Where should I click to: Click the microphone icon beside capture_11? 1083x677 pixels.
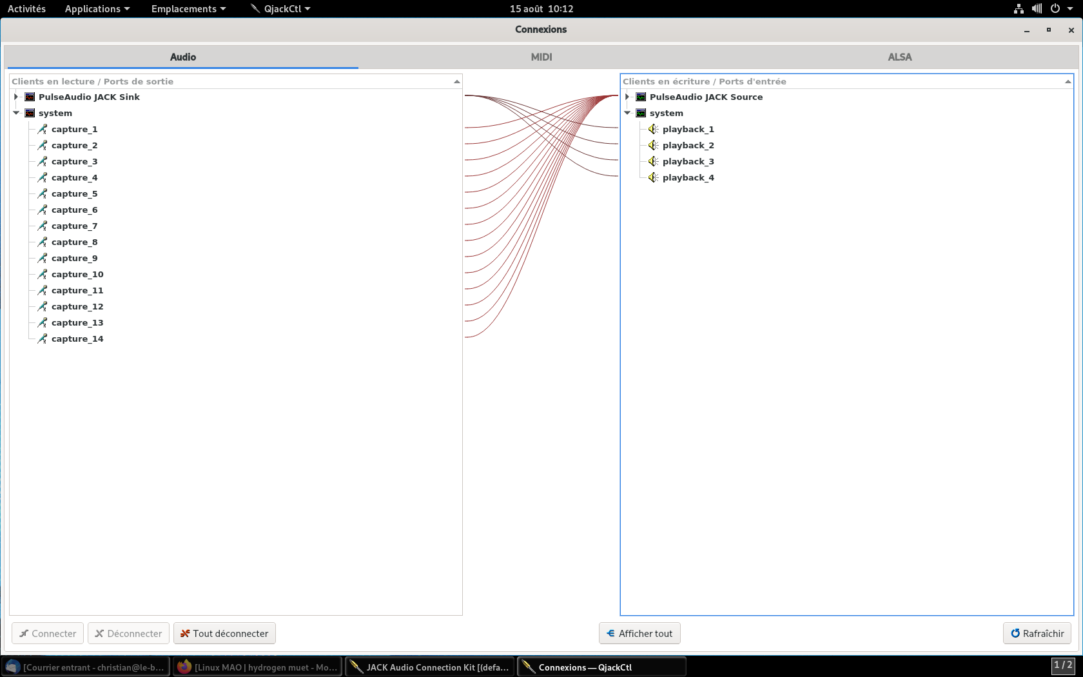click(43, 290)
